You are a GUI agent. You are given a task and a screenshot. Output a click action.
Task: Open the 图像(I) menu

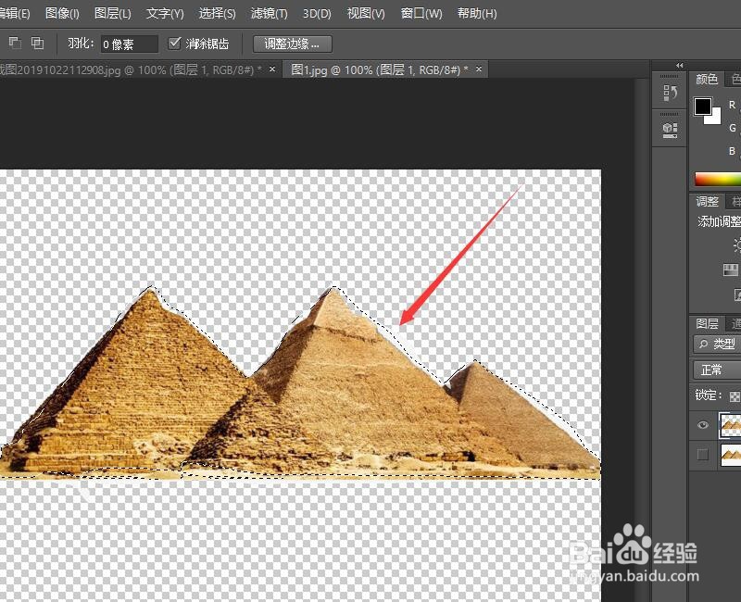pos(62,13)
